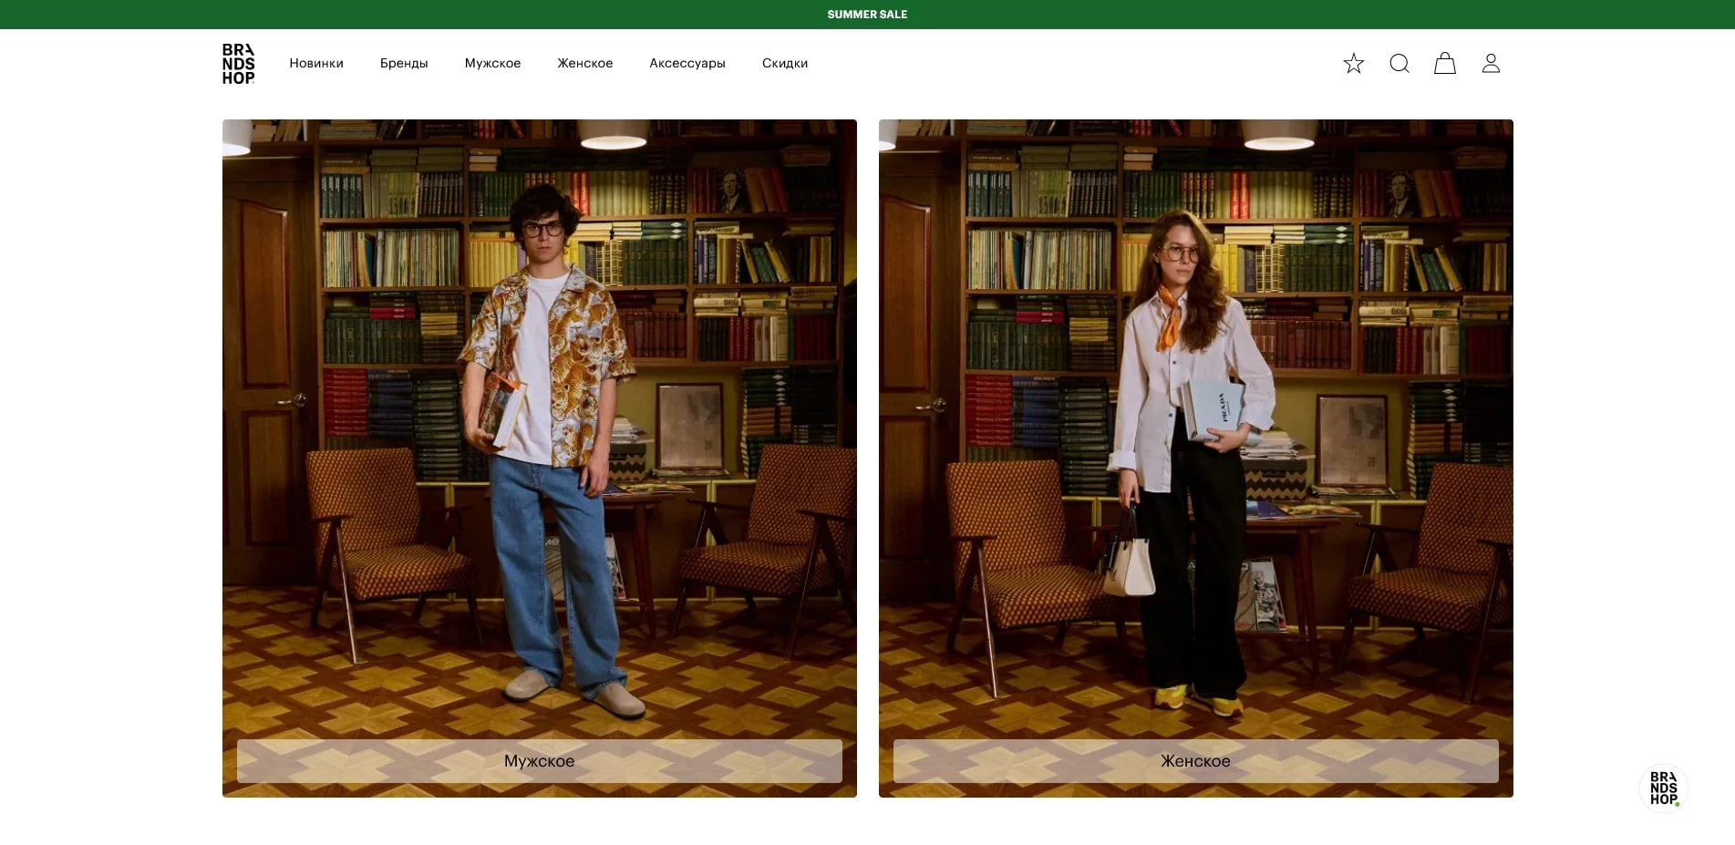Click the green announcement bar at top
Image resolution: width=1735 pixels, height=845 pixels.
(365, 14)
